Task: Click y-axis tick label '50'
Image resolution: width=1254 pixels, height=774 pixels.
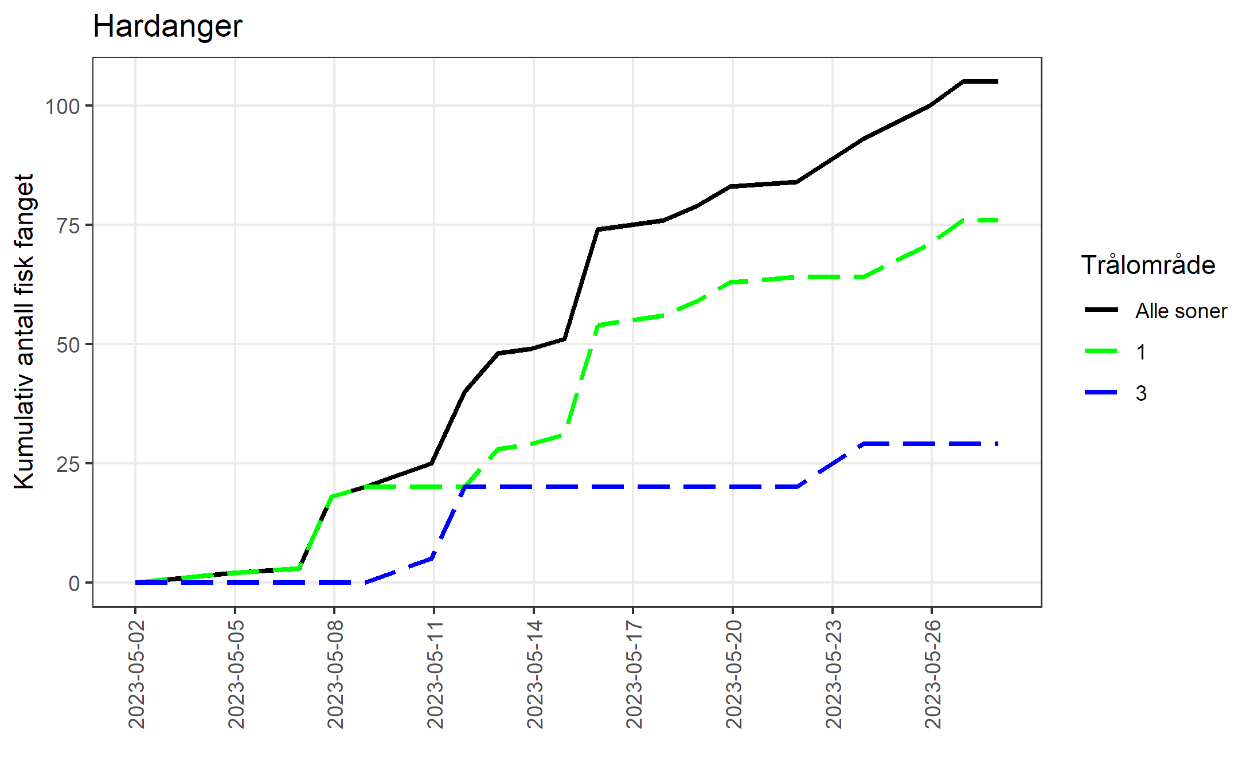Action: tap(68, 345)
